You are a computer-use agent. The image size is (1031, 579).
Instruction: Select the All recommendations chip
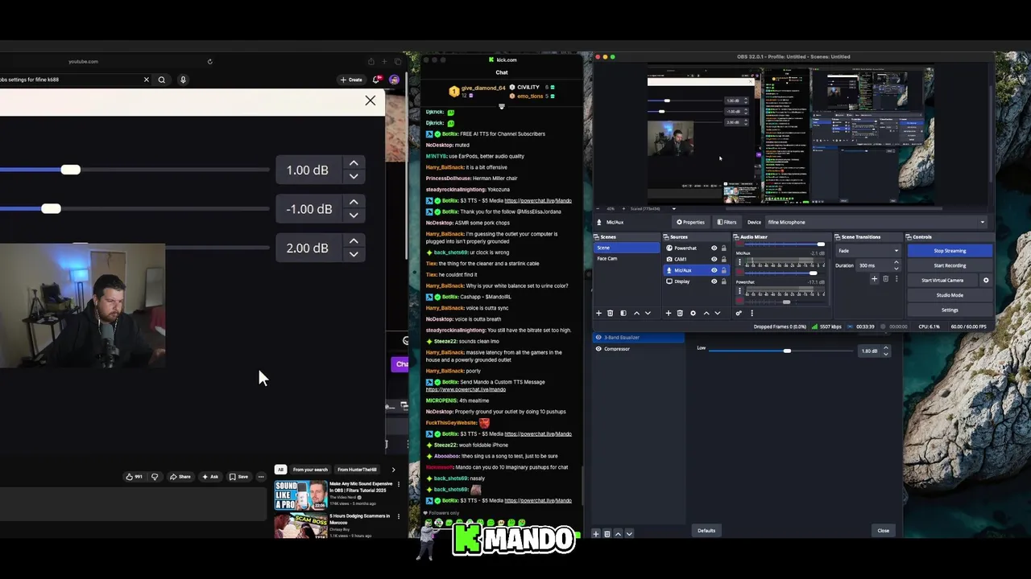(280, 470)
